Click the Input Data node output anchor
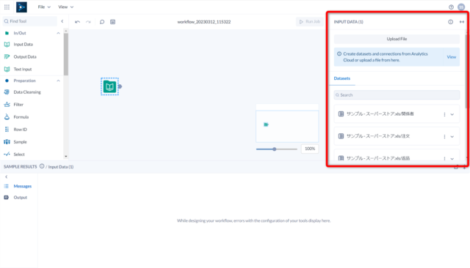Screen dimensions: 470x268 point(120,86)
